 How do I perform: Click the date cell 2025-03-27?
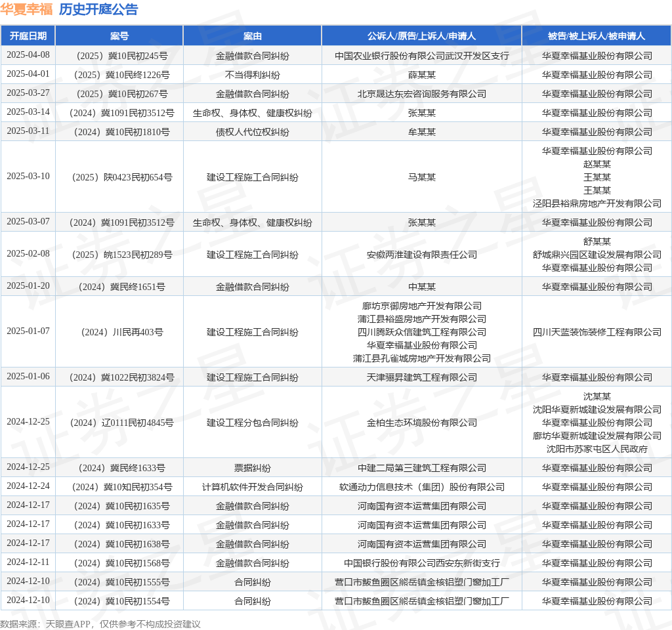[28, 93]
